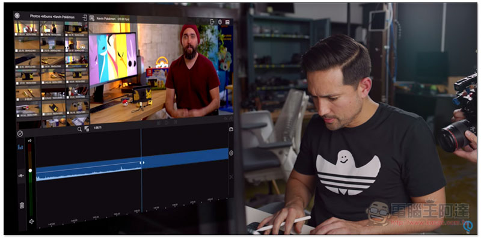Click the import media arrow icon
This screenshot has width=481, height=238.
[x=85, y=17]
